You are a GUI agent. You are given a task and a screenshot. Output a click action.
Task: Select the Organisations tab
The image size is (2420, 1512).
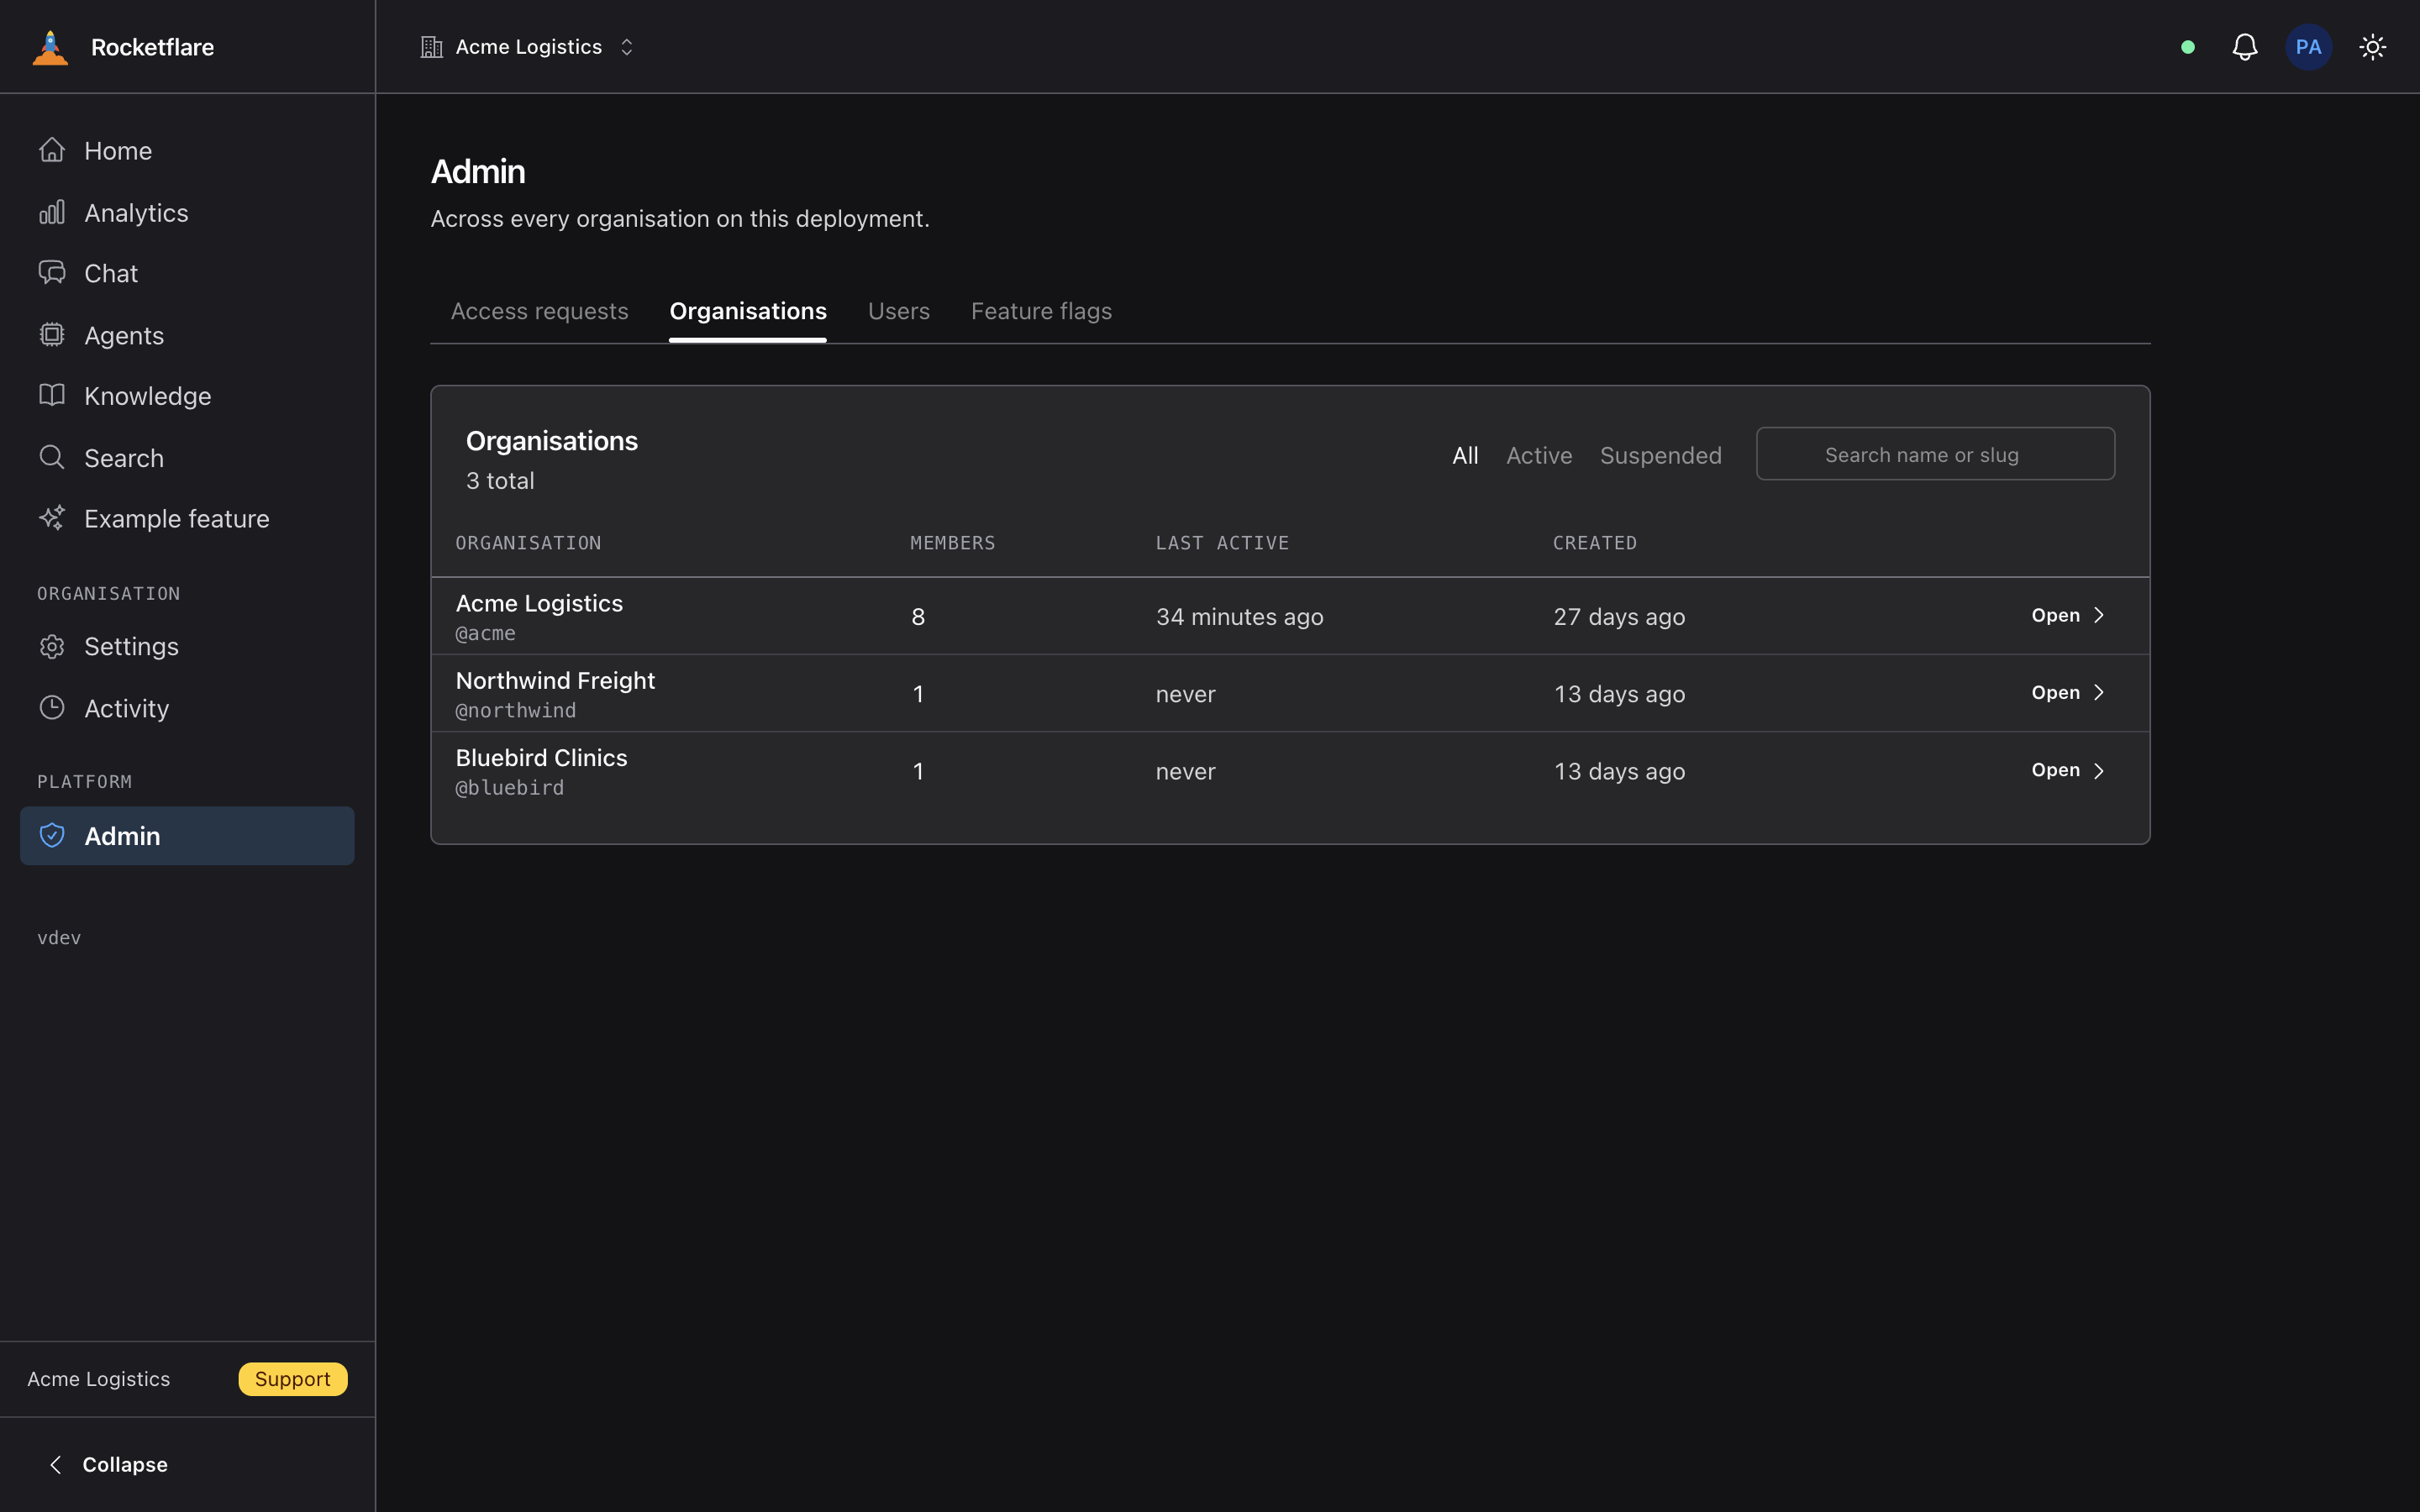pyautogui.click(x=748, y=311)
